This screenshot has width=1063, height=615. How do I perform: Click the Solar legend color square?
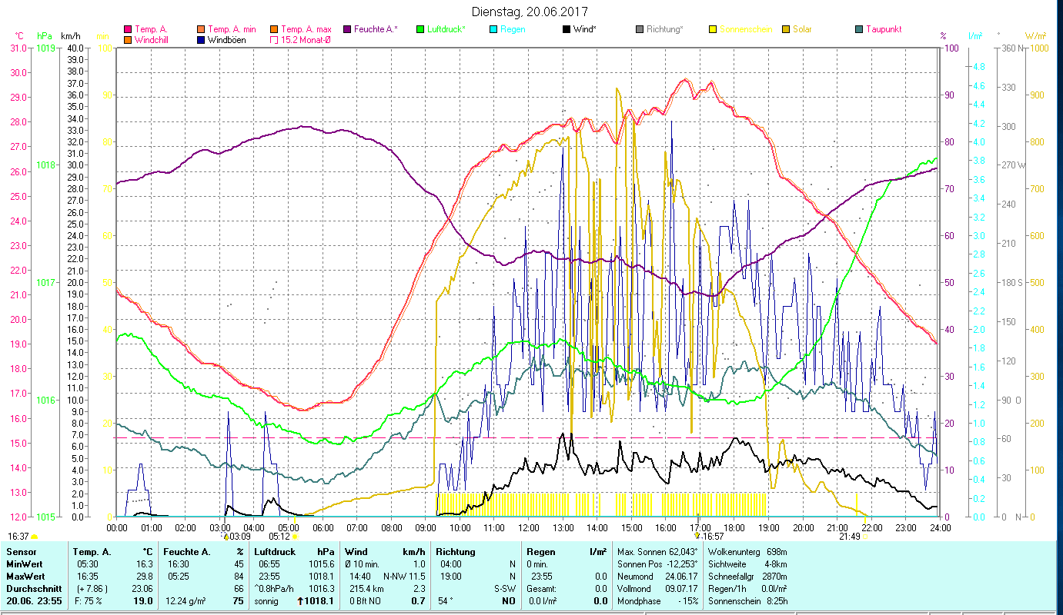785,29
